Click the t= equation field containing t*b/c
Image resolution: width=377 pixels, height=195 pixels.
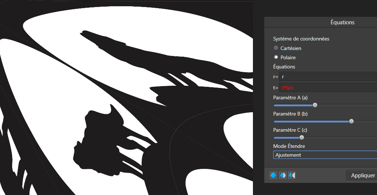point(328,88)
